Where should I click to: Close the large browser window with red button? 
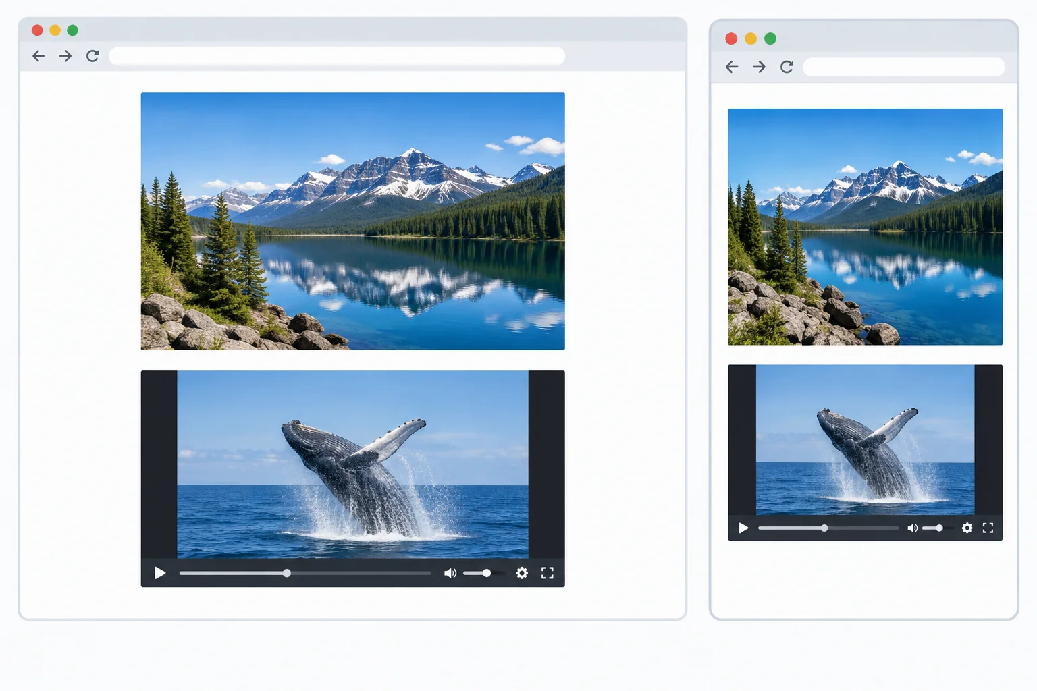[37, 30]
